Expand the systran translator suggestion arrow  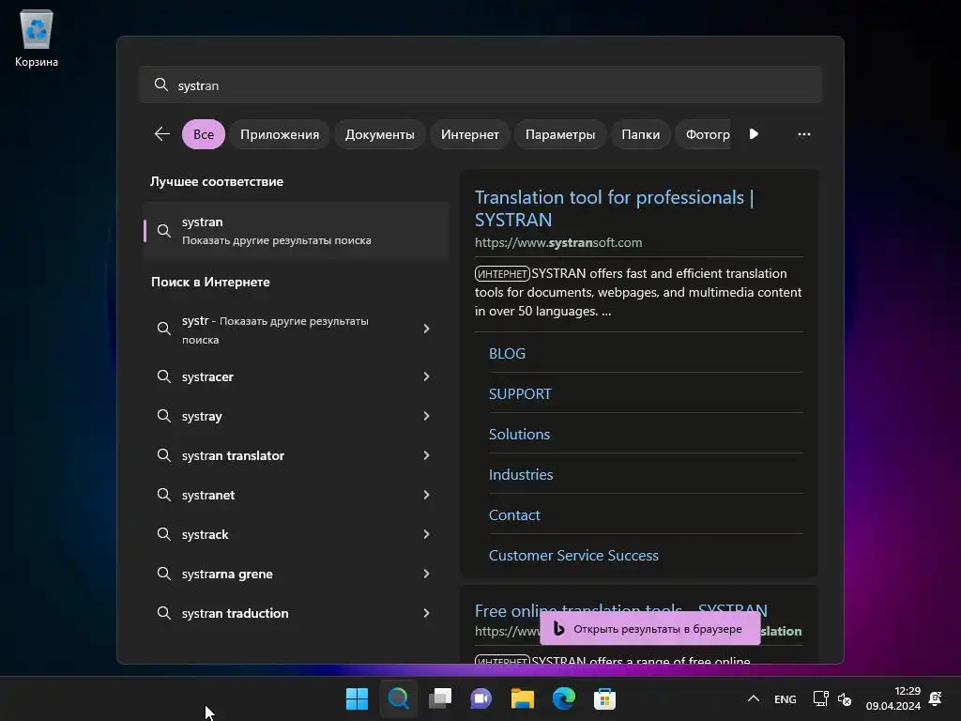[426, 455]
